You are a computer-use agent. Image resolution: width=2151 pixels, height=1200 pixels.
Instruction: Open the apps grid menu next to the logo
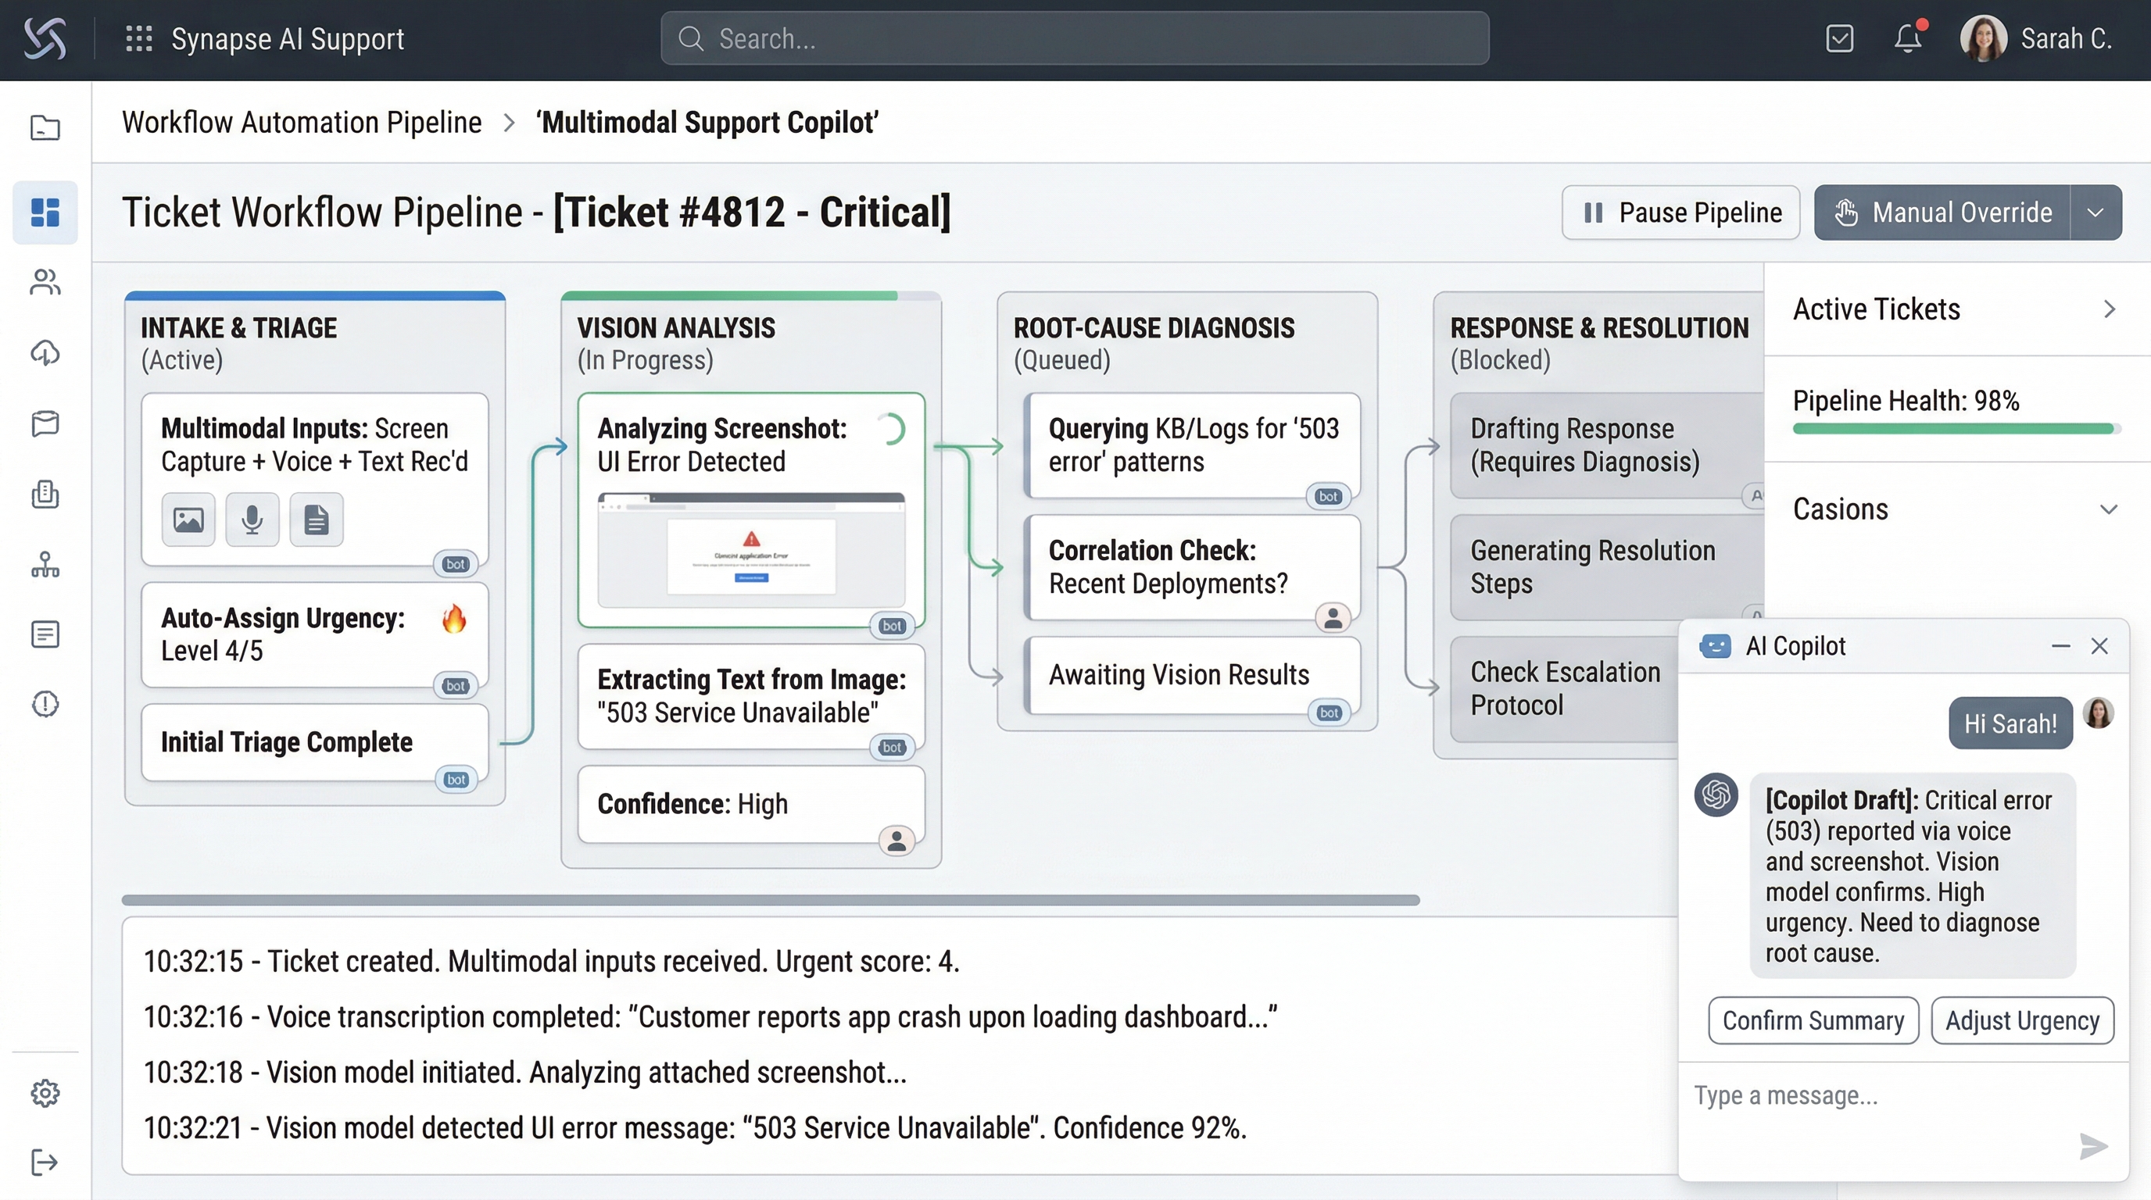[138, 37]
